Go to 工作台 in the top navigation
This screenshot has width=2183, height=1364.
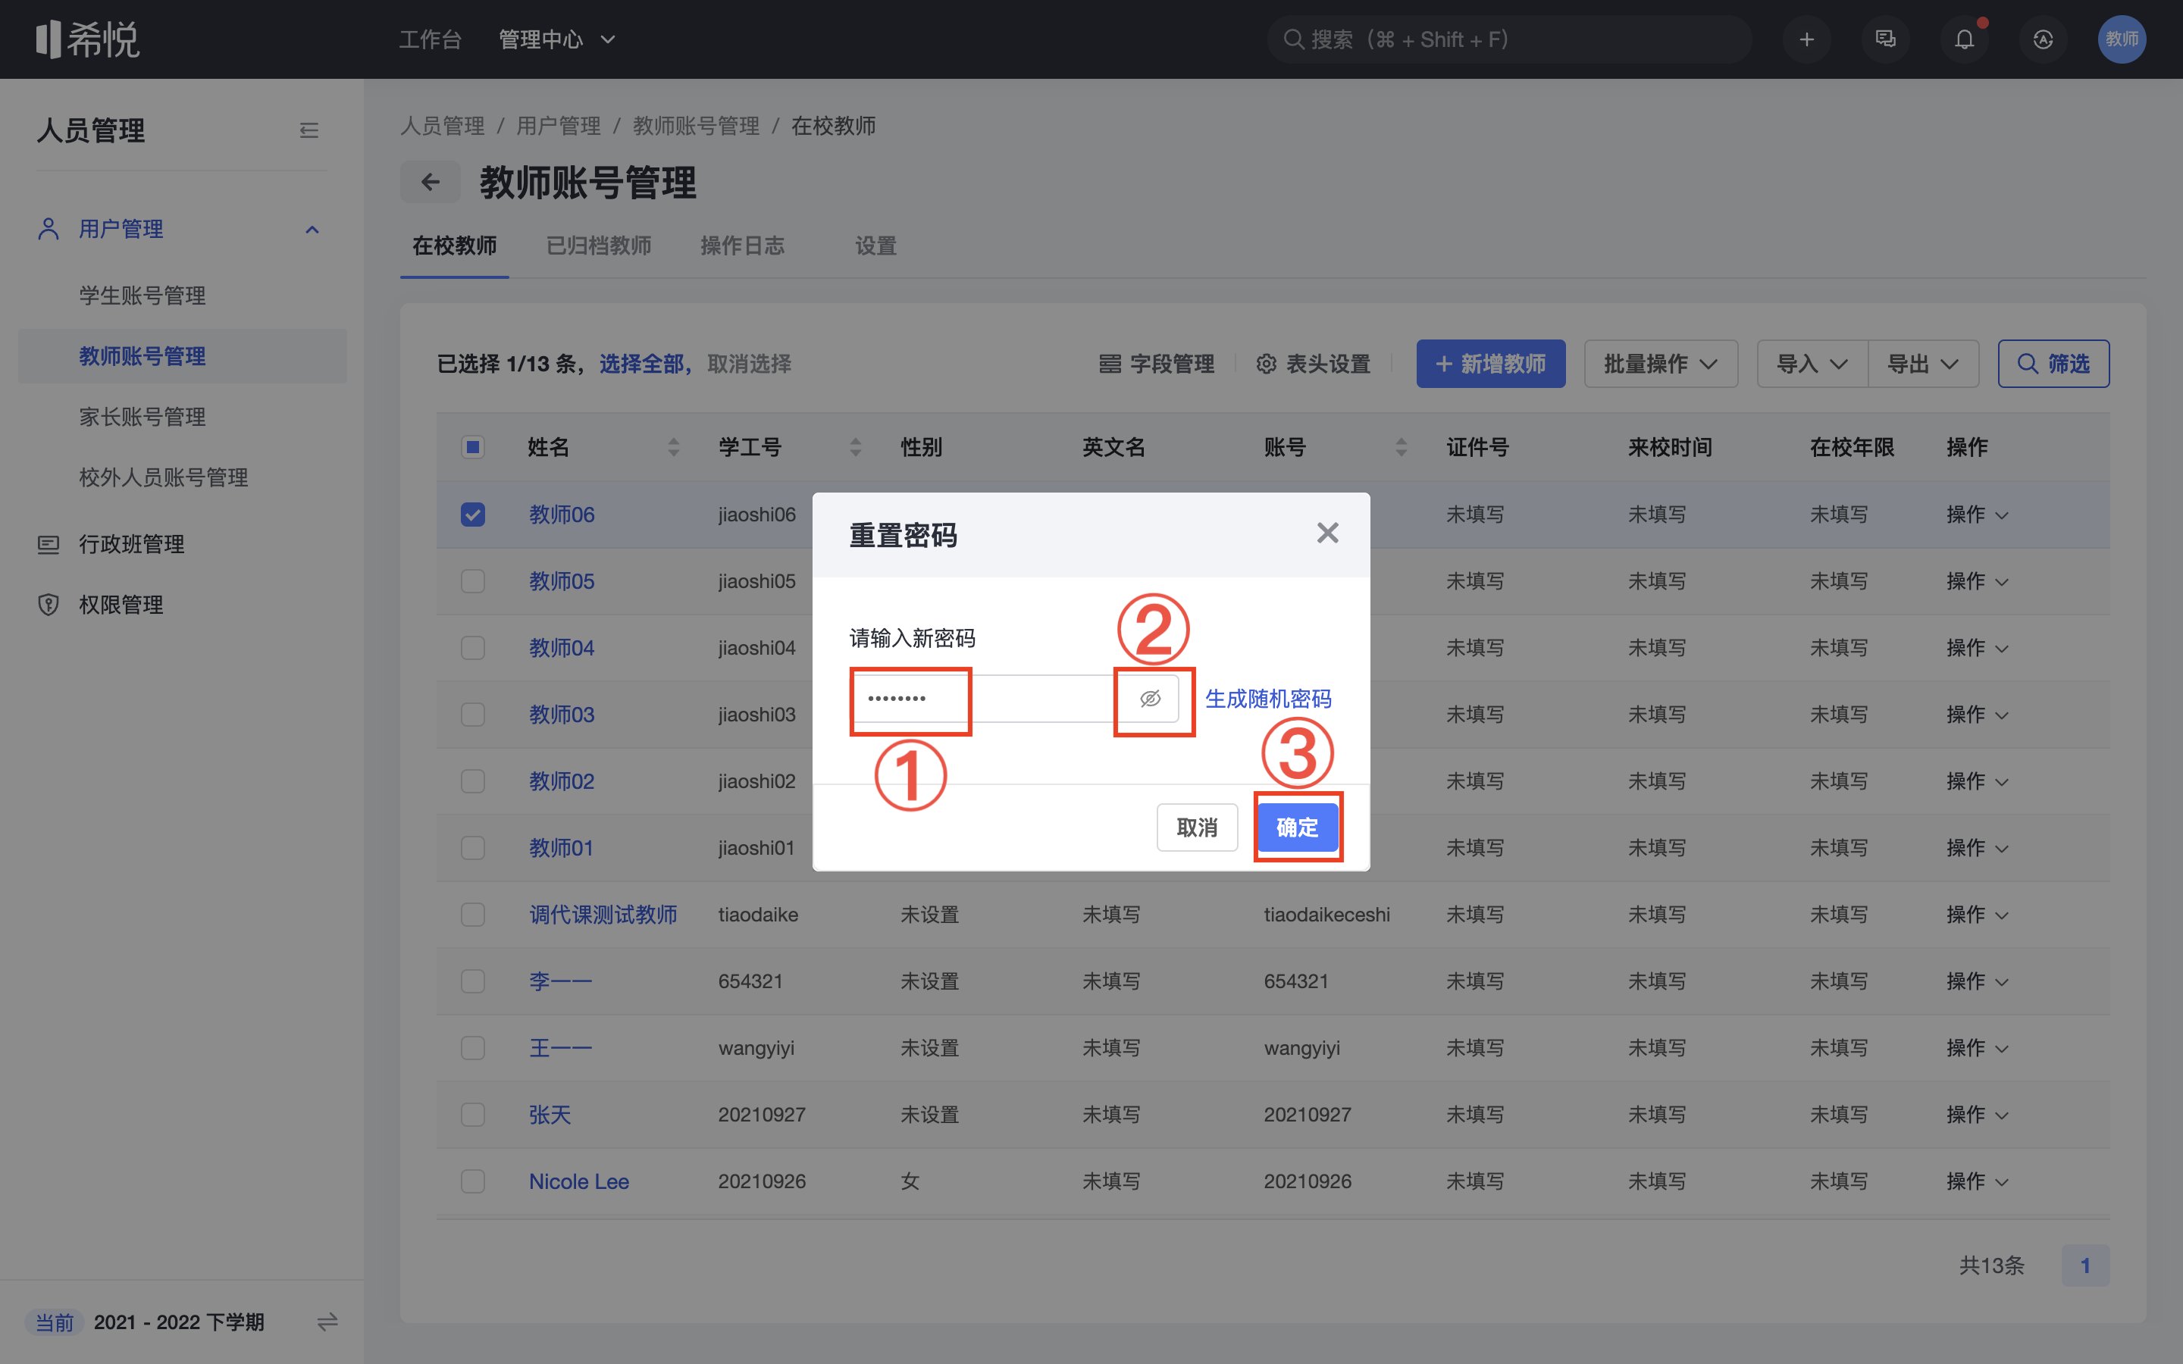431,39
